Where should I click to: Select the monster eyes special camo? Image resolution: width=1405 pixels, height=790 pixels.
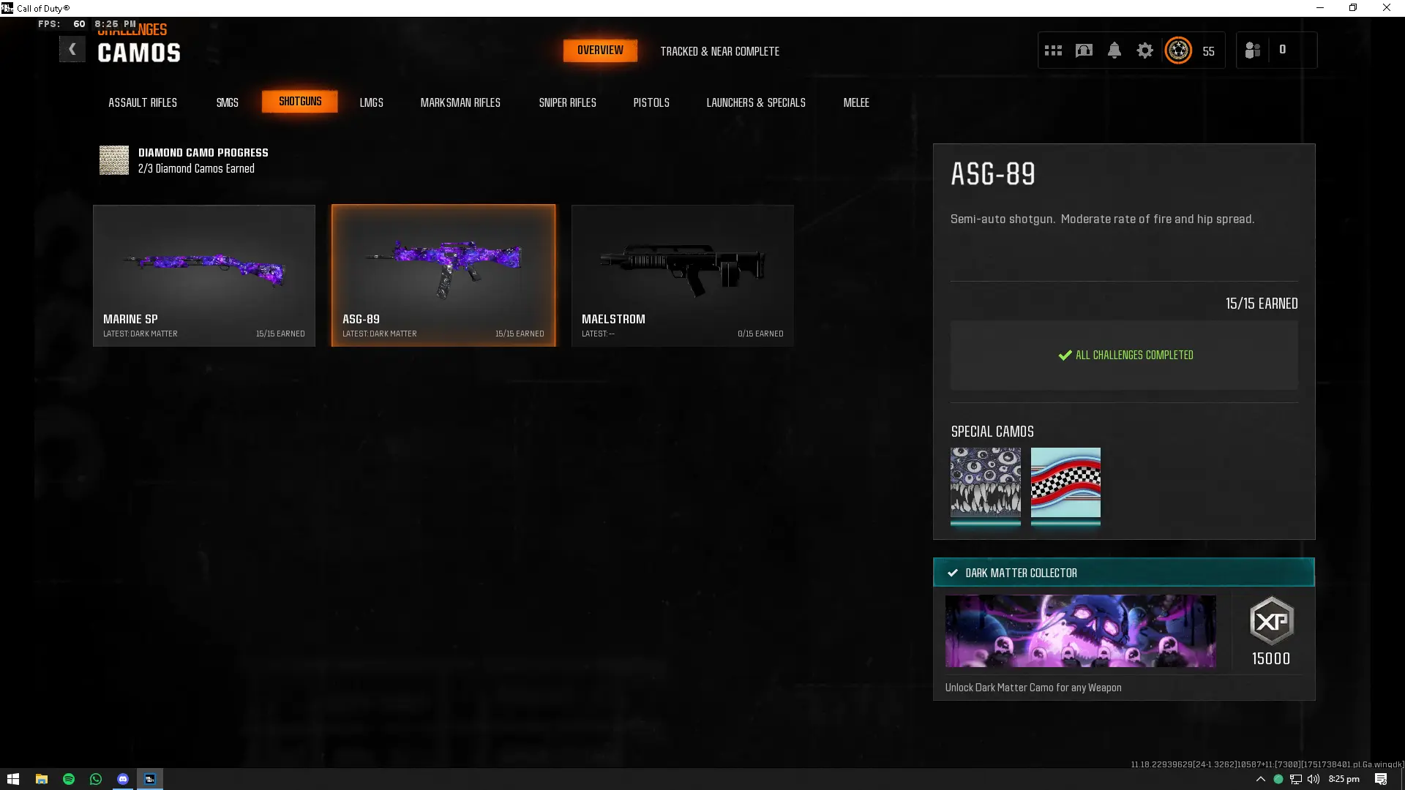tap(985, 484)
